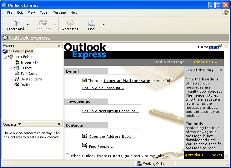Click the Outlook Express root tree icon

tap(5, 51)
